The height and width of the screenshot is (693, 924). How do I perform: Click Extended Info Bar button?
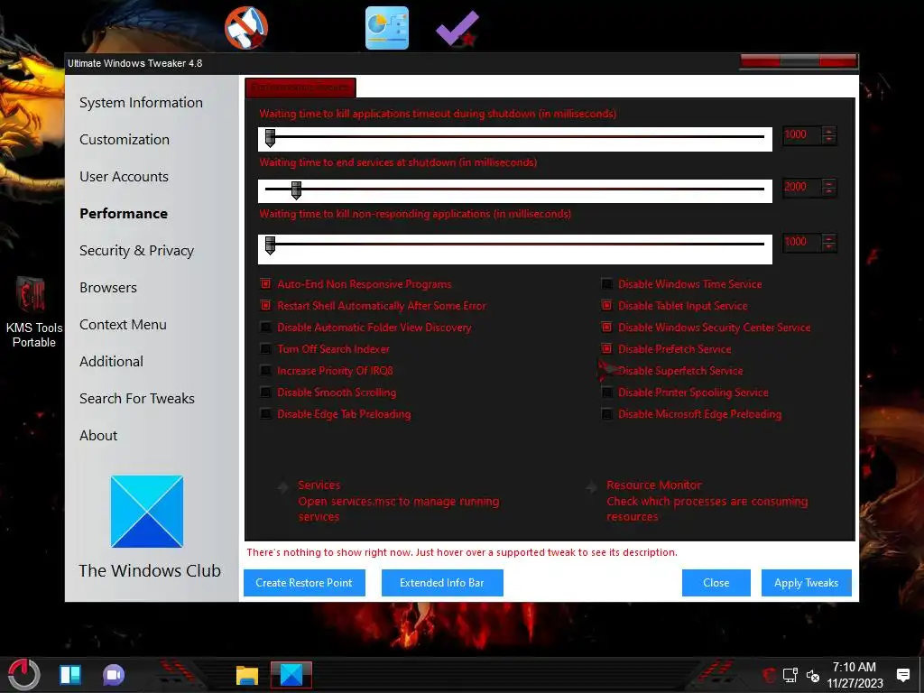[x=442, y=583]
